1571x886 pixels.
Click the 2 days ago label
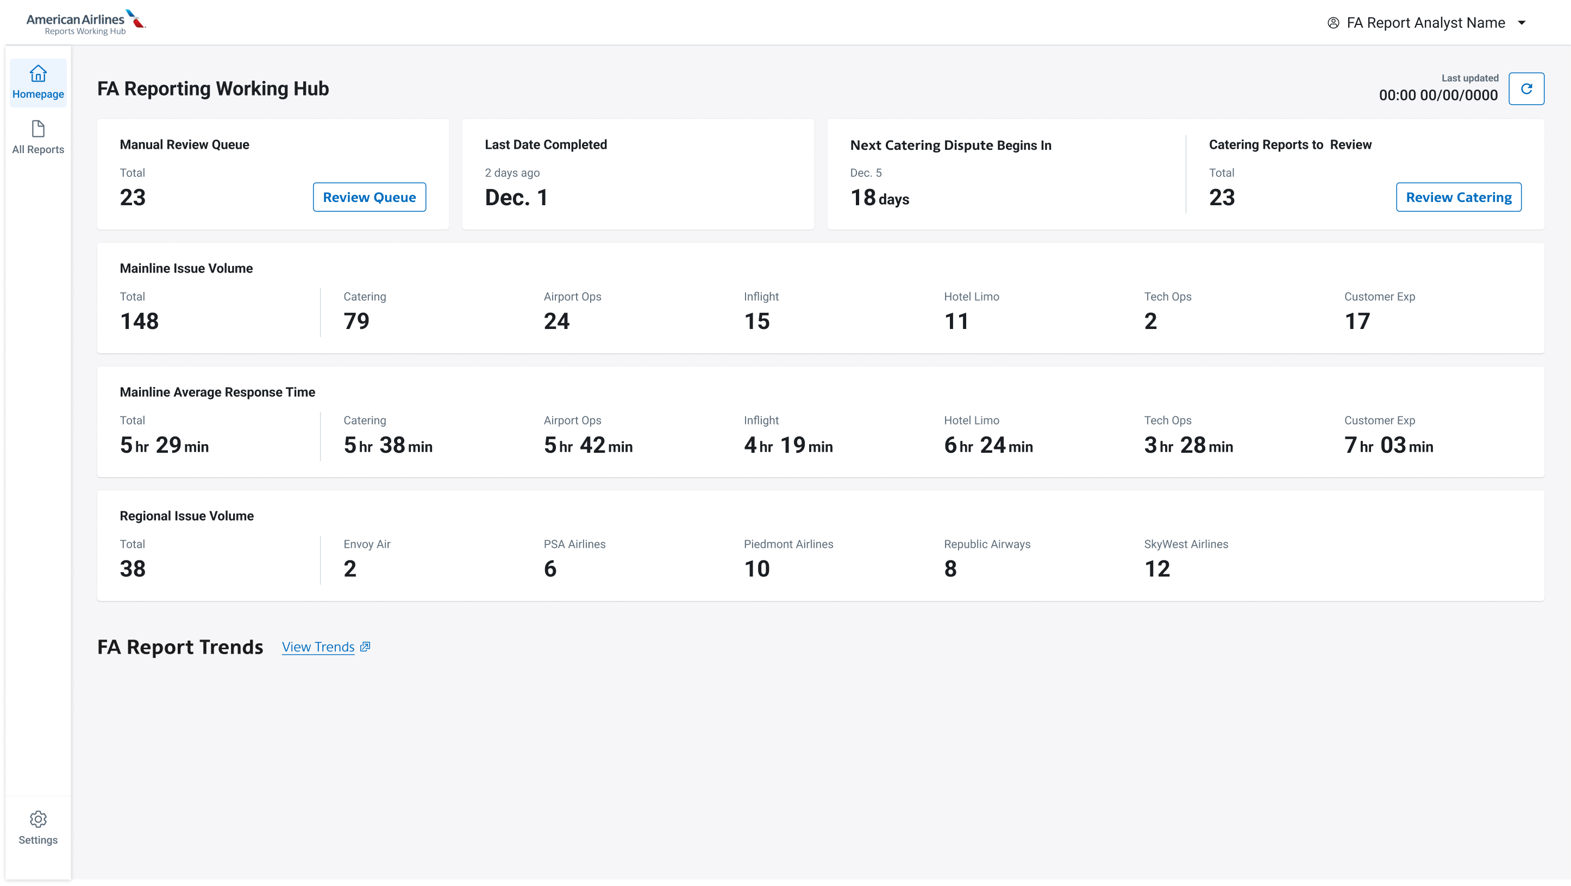pos(512,173)
